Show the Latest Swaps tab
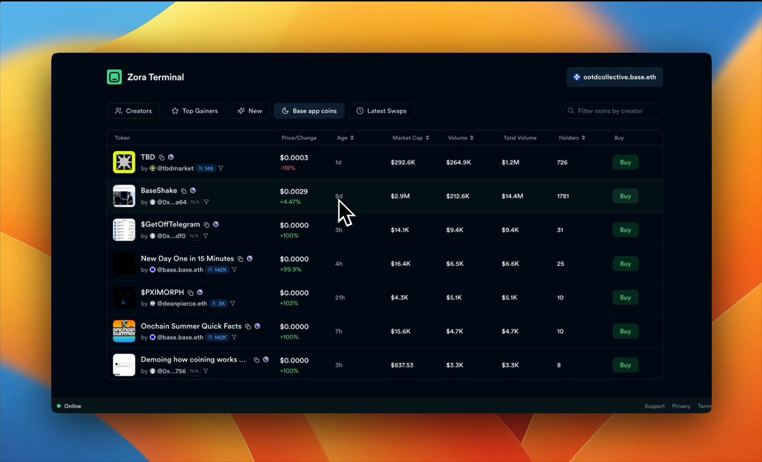762x462 pixels. (382, 111)
